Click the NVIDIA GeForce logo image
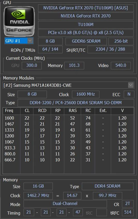The height and width of the screenshot is (219, 138). pyautogui.click(x=19, y=21)
